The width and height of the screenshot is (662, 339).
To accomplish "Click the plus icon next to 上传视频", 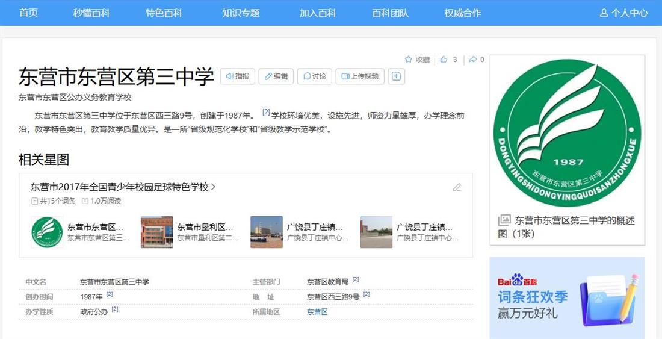I will coord(397,76).
